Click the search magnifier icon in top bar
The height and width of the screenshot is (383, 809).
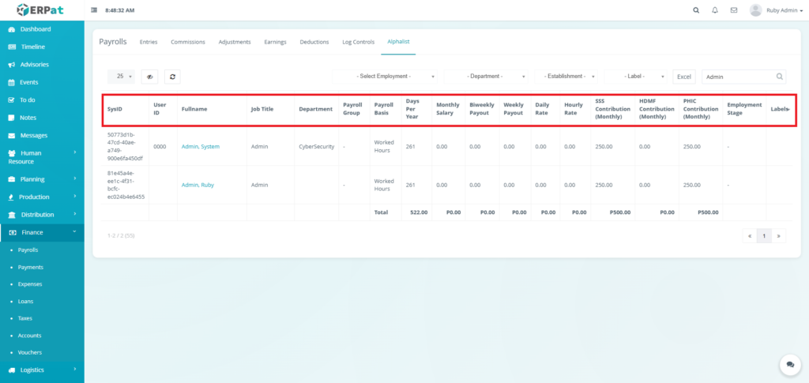pos(695,10)
